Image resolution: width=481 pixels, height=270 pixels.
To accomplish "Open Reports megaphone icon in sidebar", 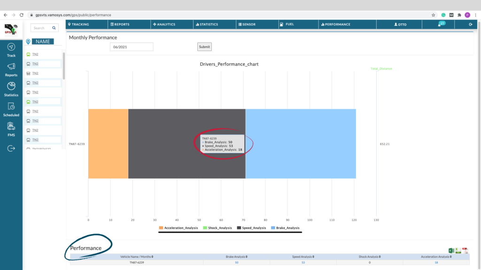I will [11, 67].
